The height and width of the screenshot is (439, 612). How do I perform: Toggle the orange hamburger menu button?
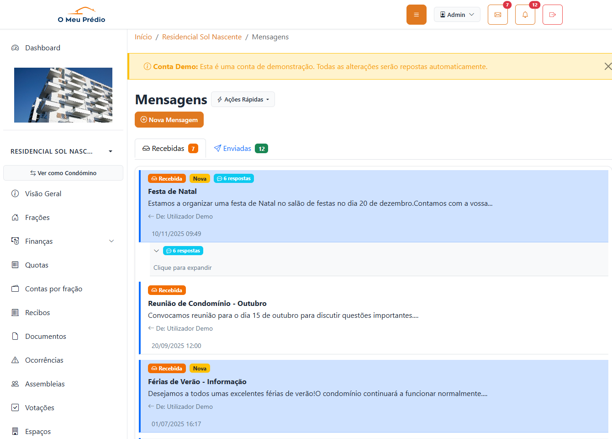pos(416,15)
